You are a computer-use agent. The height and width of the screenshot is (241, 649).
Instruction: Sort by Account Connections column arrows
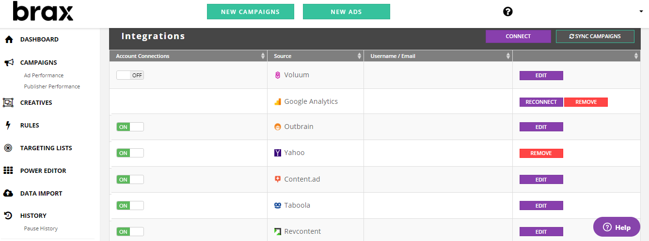(x=263, y=56)
